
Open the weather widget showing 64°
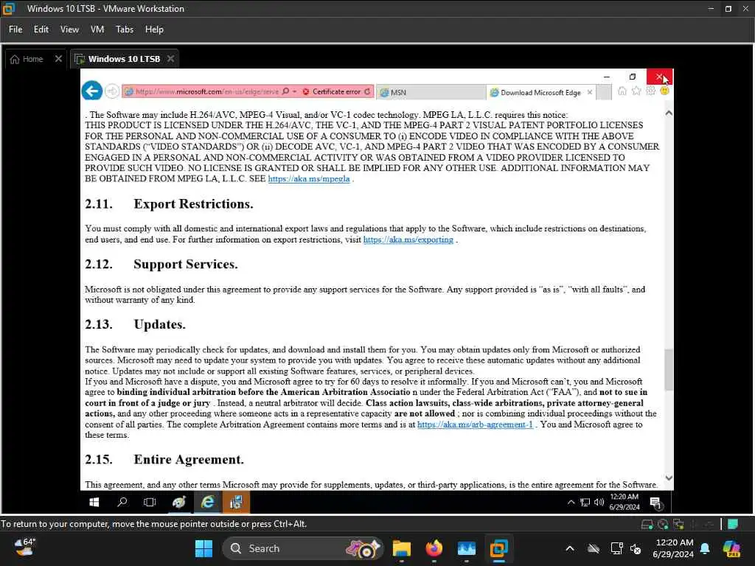point(24,548)
